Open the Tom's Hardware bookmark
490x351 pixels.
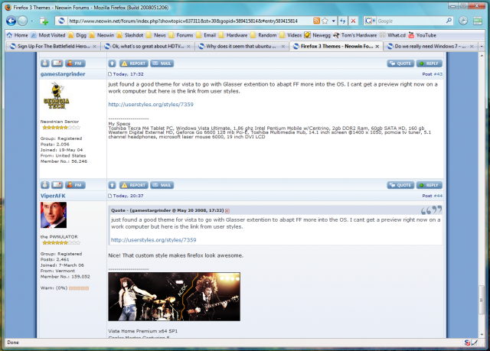[x=354, y=35]
